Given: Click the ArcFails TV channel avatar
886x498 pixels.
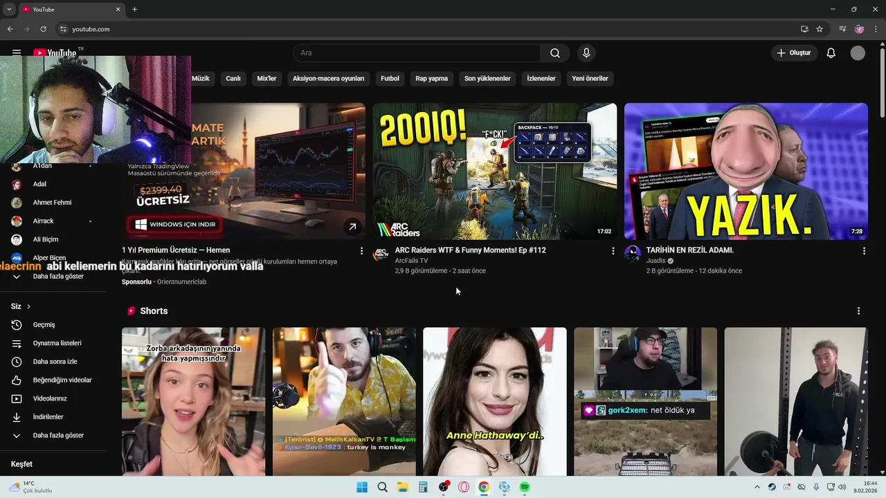Looking at the screenshot, I should pyautogui.click(x=381, y=254).
